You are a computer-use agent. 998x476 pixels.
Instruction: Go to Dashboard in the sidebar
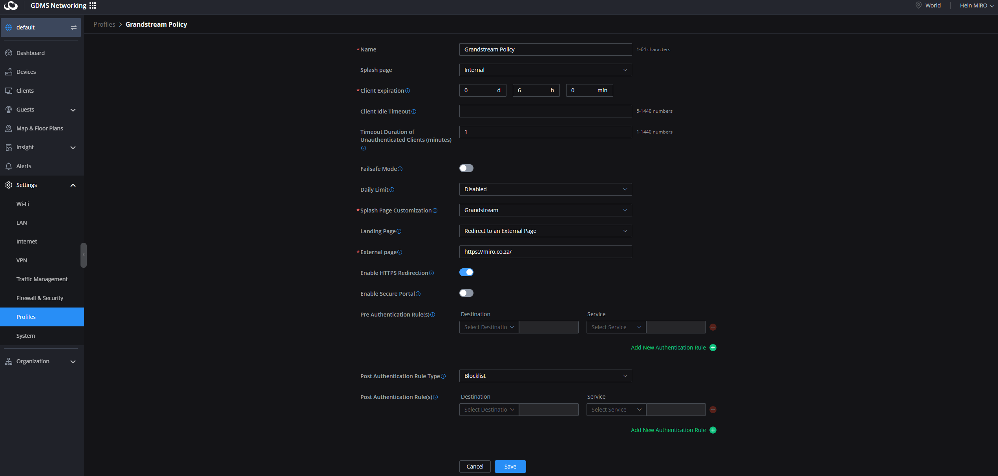point(30,53)
